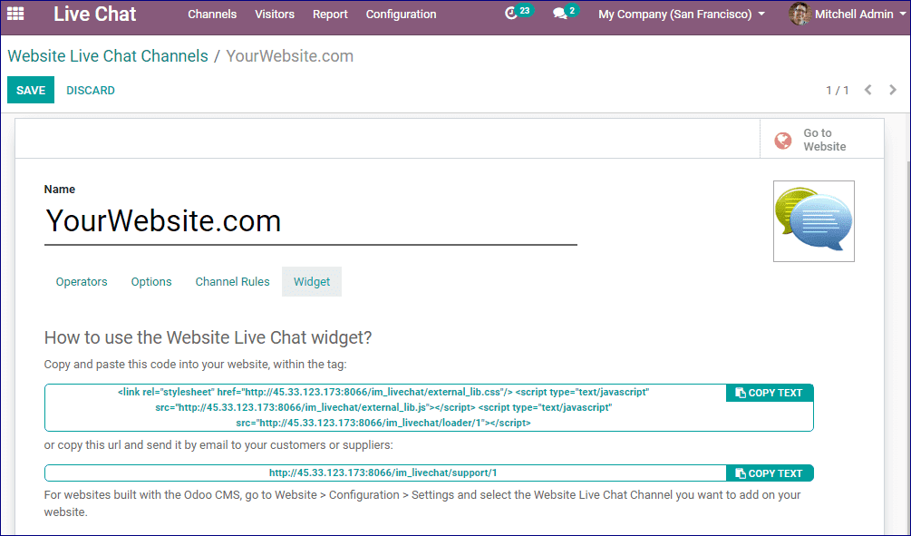Edit the Name field YourWebsite.com
Viewport: 911px width, 536px height.
[x=310, y=221]
